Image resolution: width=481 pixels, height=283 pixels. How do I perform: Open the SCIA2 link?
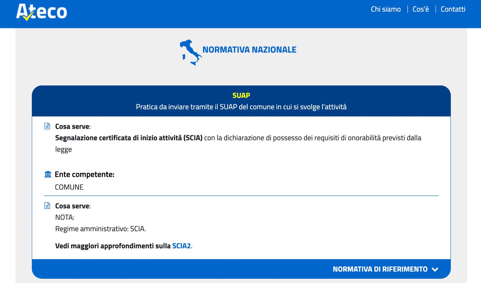pos(182,246)
